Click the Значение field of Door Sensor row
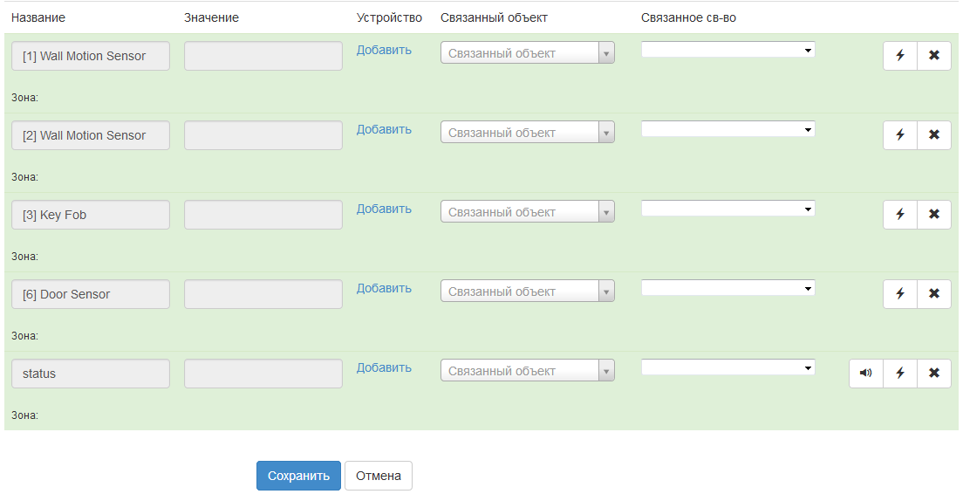Screen dimensions: 963x494 click(263, 294)
